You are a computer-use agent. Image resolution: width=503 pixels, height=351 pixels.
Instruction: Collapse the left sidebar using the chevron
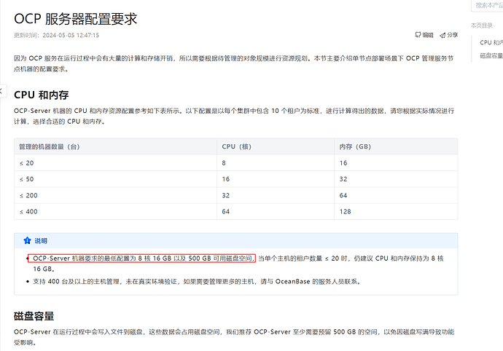(x=2, y=91)
